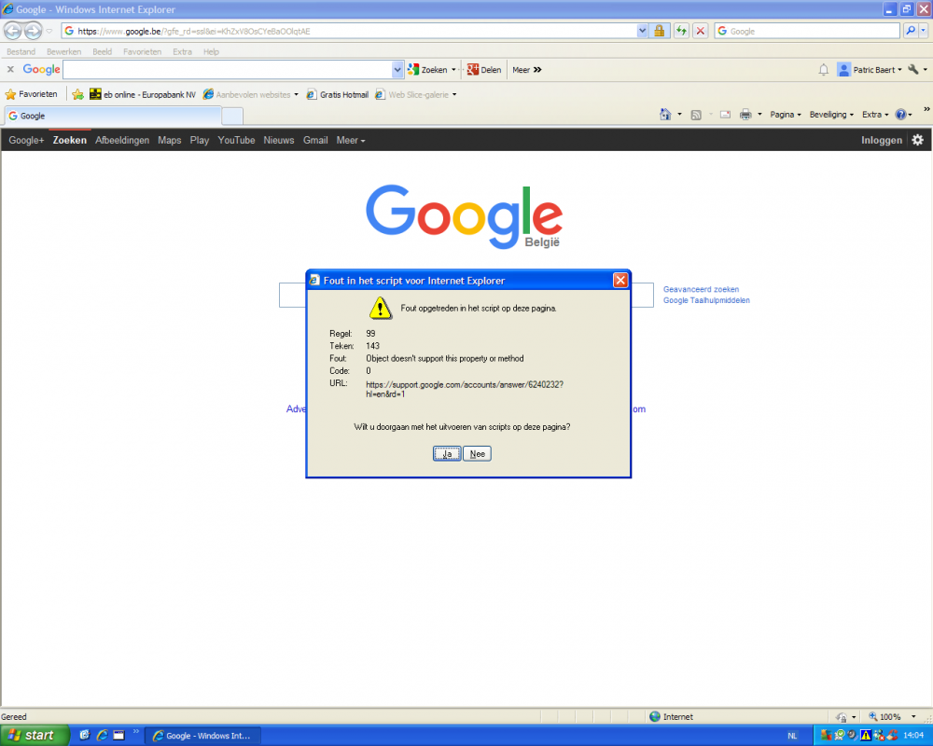This screenshot has width=933, height=746.
Task: Open Google Toolbar notifications bell
Action: click(x=824, y=70)
